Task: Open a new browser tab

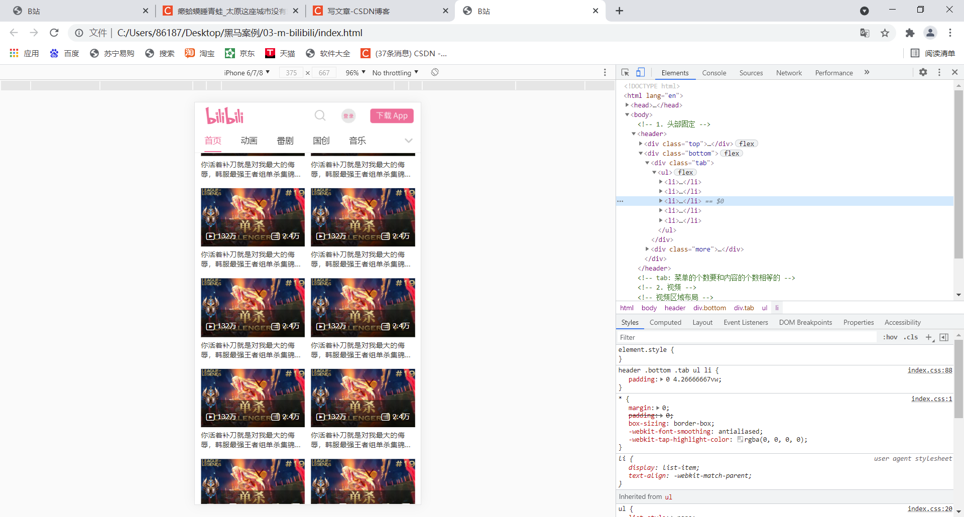Action: (x=620, y=11)
